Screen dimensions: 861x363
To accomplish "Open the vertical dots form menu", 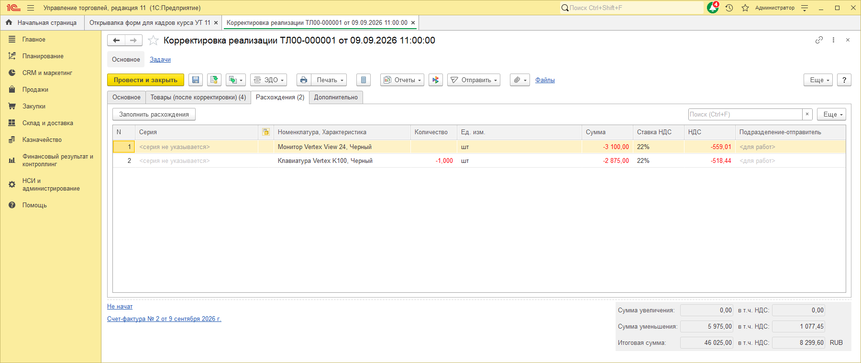I will pos(833,40).
